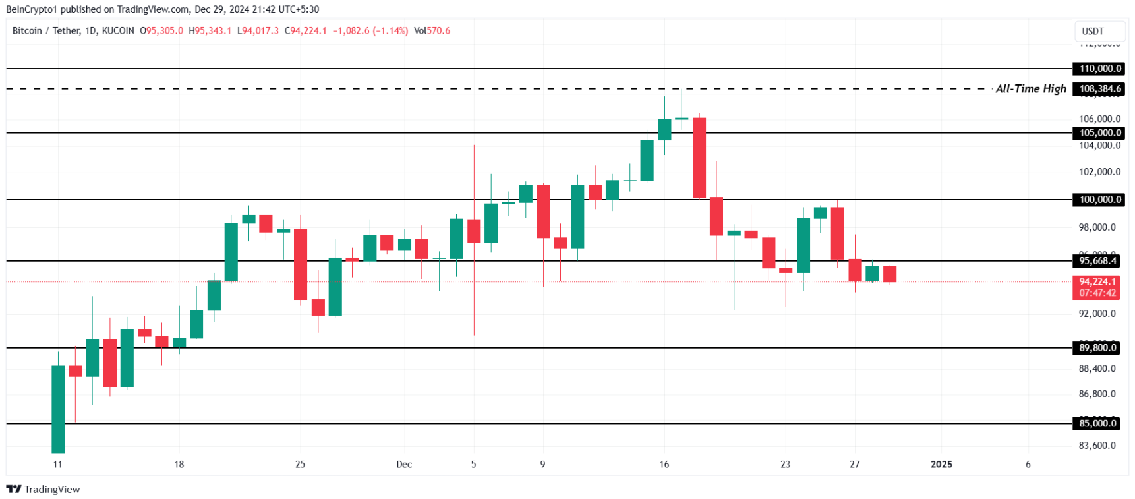This screenshot has width=1135, height=499.
Task: Select the 105,000.0 horizontal line label
Action: pos(1099,132)
